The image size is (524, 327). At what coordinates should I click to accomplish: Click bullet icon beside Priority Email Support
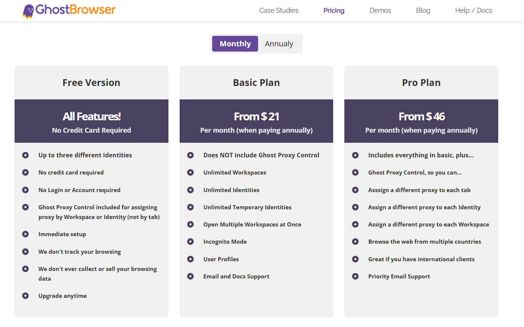pos(355,276)
